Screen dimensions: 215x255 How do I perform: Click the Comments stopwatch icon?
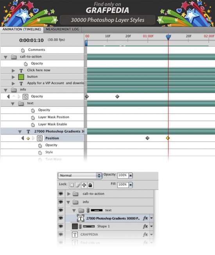(23, 50)
